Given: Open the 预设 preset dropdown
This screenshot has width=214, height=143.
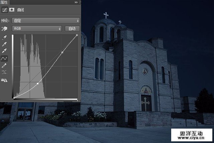Looking at the screenshot, I should click(45, 20).
